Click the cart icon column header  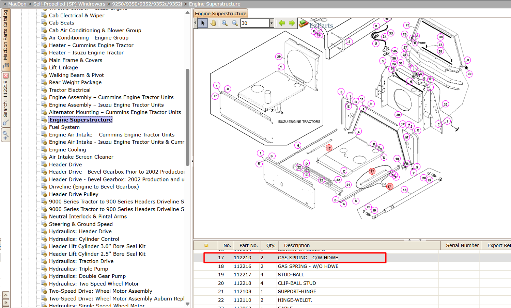[206, 245]
